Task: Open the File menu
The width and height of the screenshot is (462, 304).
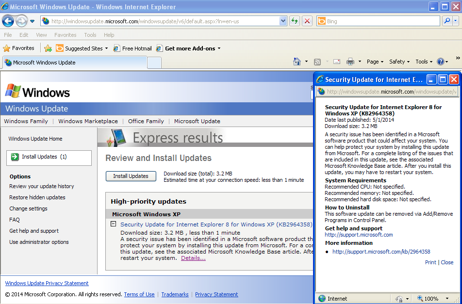Action: [x=8, y=35]
